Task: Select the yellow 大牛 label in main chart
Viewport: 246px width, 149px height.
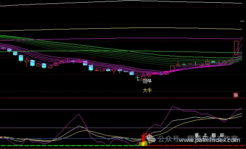Action: pyautogui.click(x=147, y=90)
